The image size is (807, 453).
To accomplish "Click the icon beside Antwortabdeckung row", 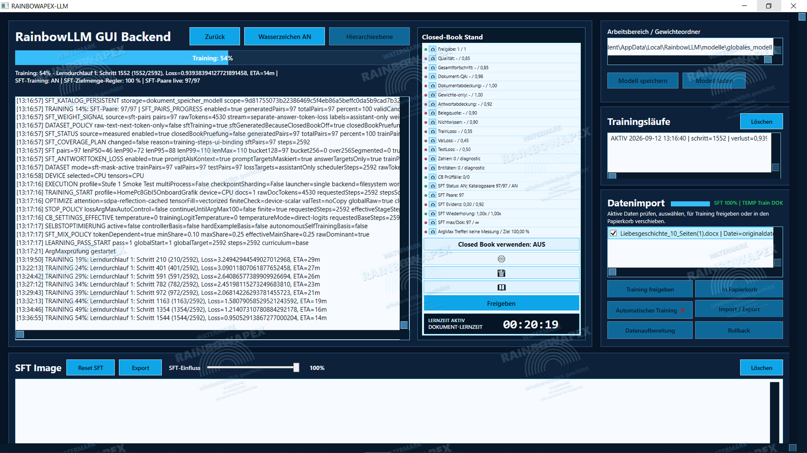I will [x=433, y=104].
